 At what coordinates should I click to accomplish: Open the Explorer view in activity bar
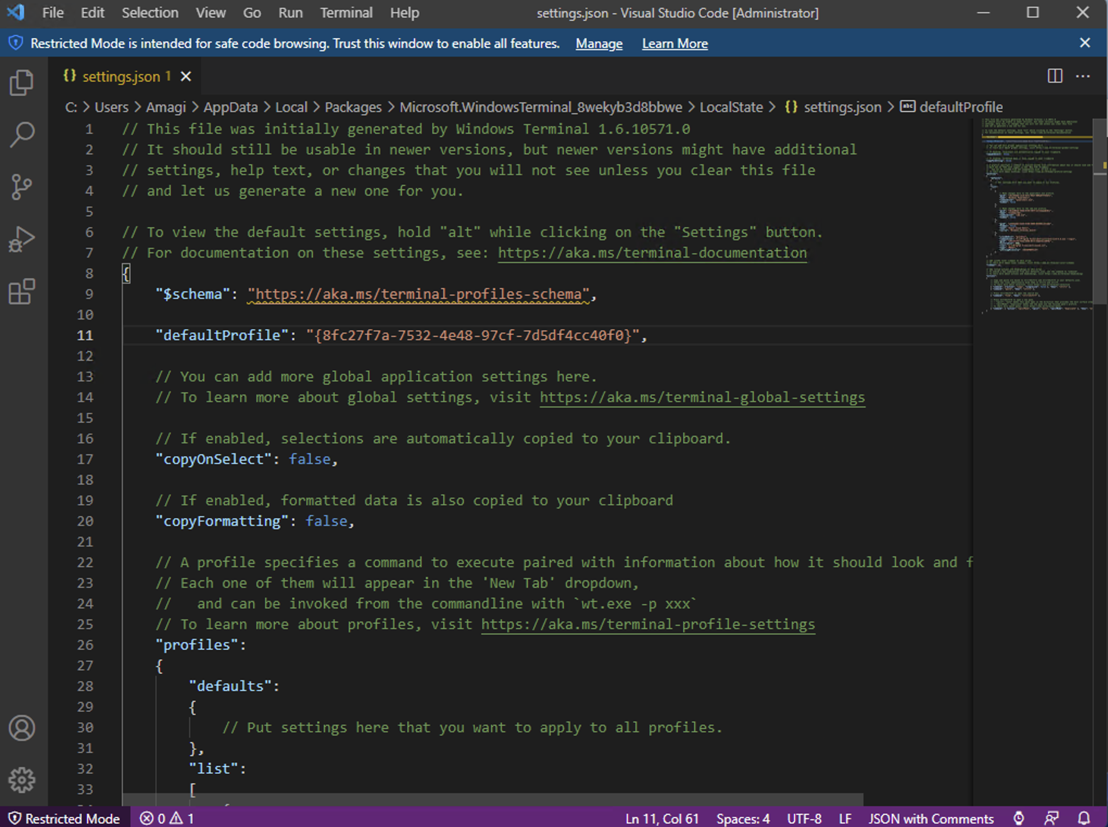click(22, 83)
